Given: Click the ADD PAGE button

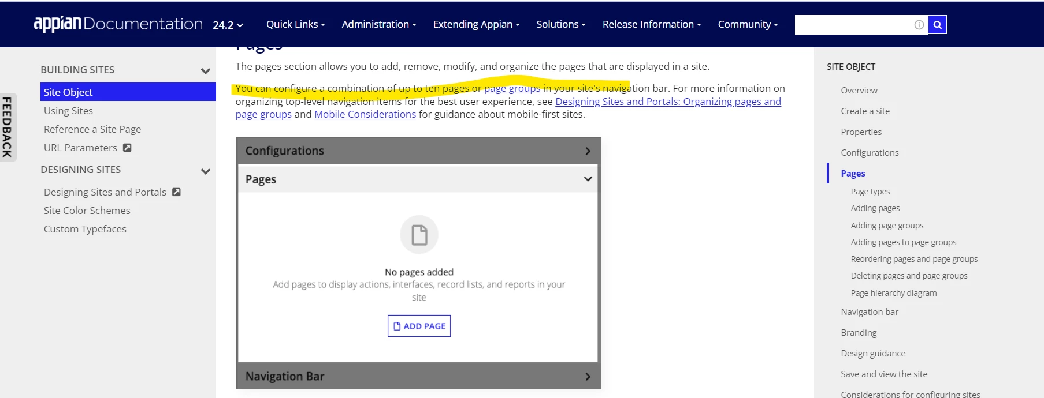Looking at the screenshot, I should tap(419, 326).
